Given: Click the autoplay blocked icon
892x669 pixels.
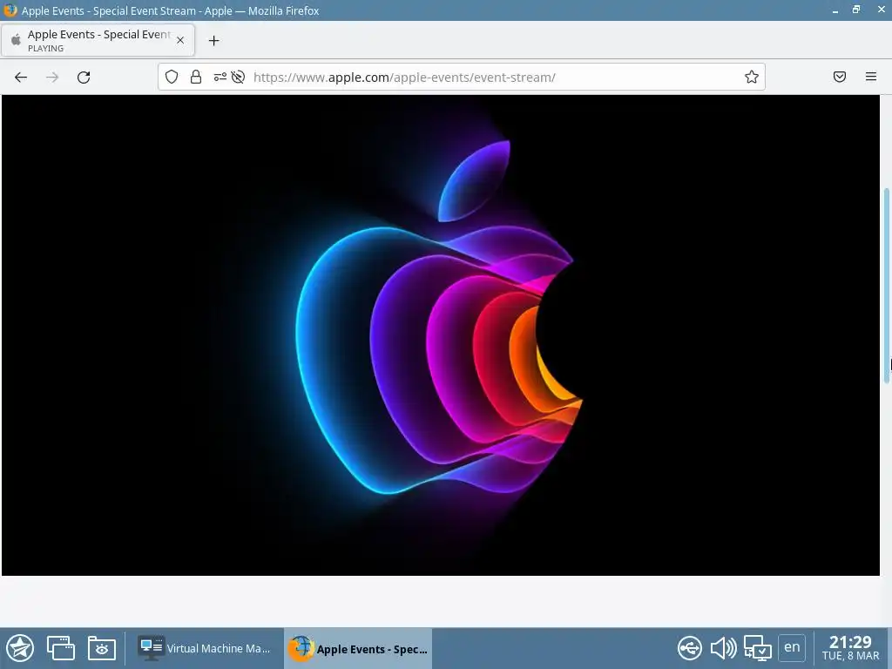Looking at the screenshot, I should click(239, 77).
